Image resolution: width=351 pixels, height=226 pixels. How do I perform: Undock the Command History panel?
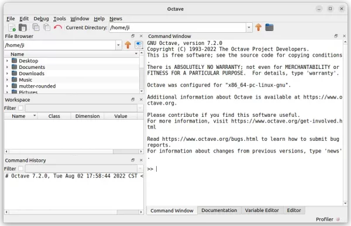pos(133,160)
